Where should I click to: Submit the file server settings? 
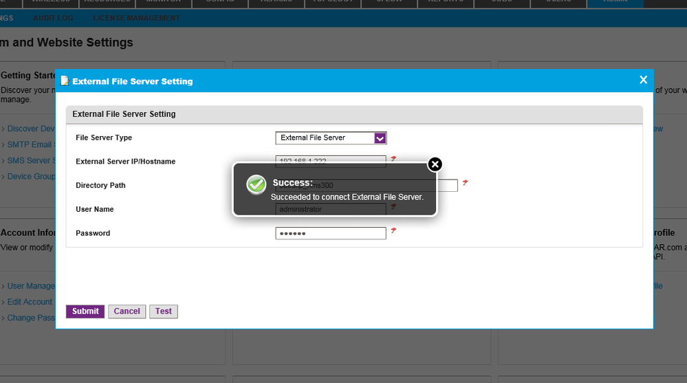pyautogui.click(x=85, y=311)
